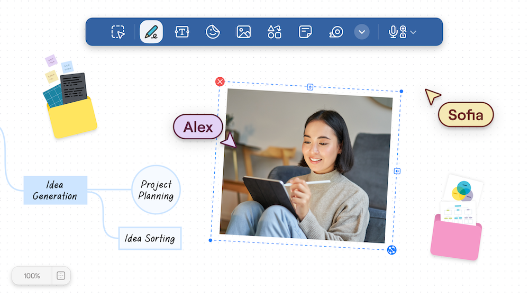Select the lasso selection tool
The image size is (529, 298).
coord(118,32)
